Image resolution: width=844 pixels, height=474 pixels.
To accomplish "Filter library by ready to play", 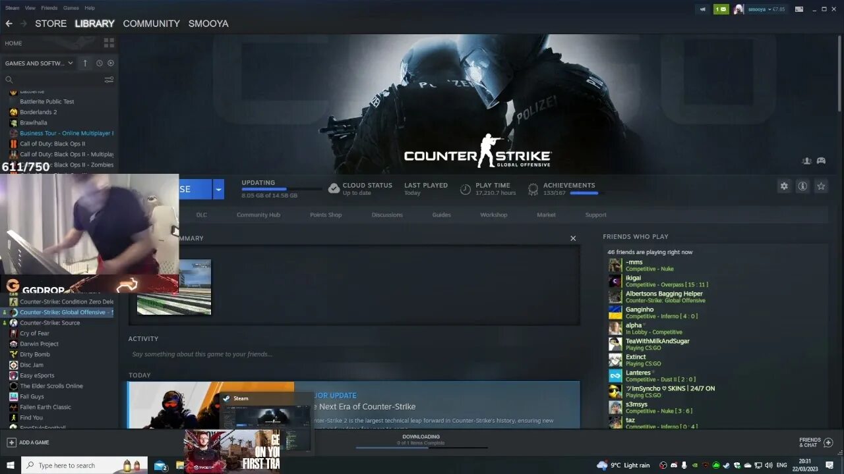I will 111,63.
